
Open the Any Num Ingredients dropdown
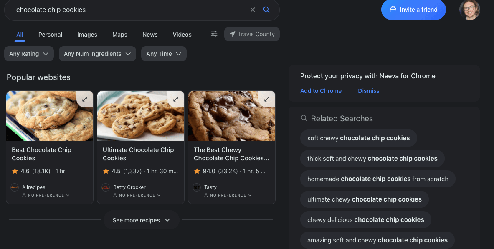[97, 54]
